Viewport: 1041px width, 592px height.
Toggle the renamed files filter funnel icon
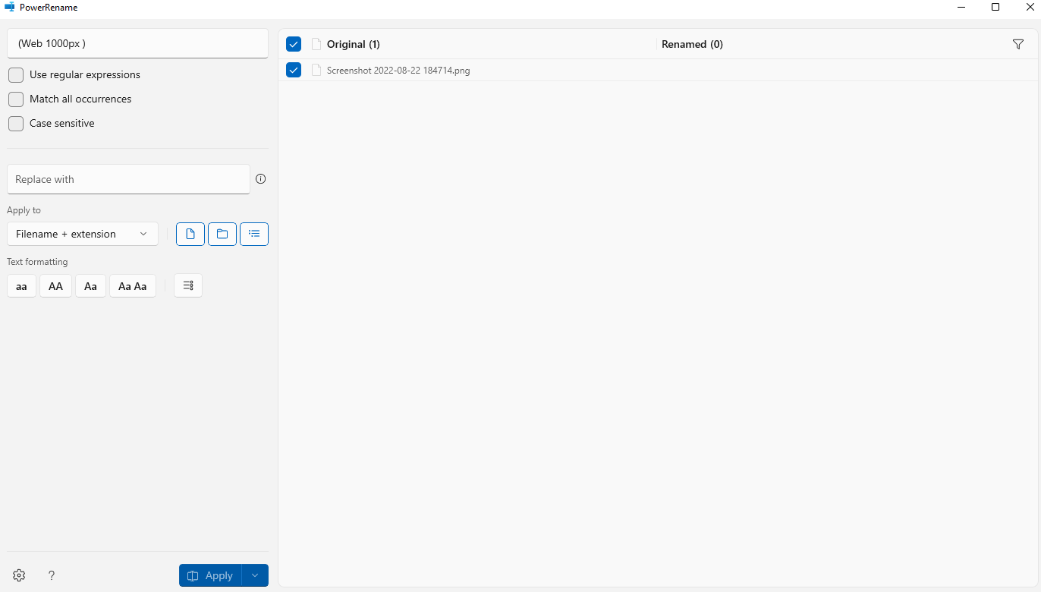coord(1017,44)
